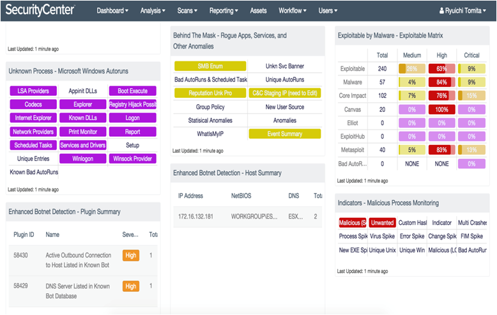
Task: Select the Network Providers indicator
Action: pos(33,132)
